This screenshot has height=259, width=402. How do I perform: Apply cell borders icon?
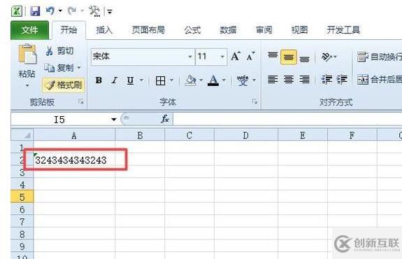point(161,80)
